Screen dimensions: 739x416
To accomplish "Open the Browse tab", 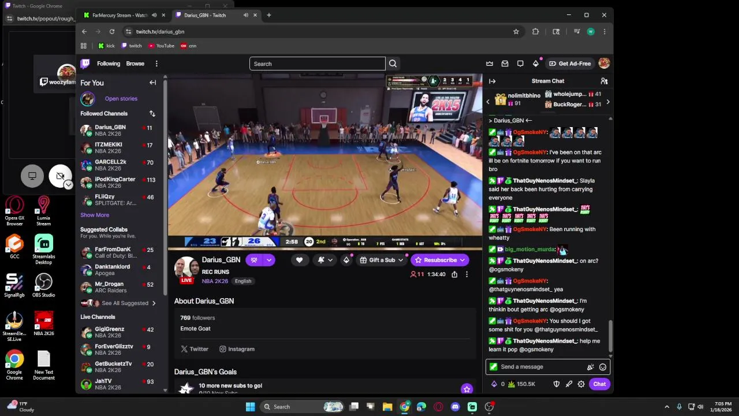I will pos(135,64).
